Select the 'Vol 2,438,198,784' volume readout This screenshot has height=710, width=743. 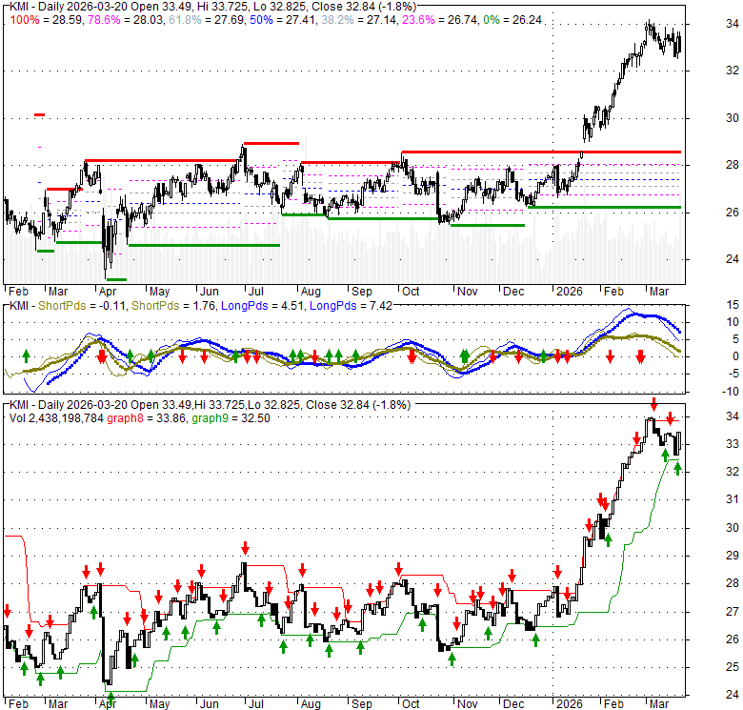point(56,418)
